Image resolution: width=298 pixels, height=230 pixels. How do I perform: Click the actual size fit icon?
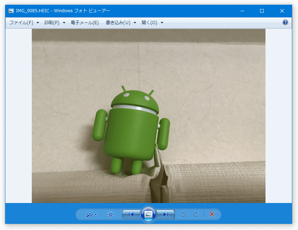111,214
